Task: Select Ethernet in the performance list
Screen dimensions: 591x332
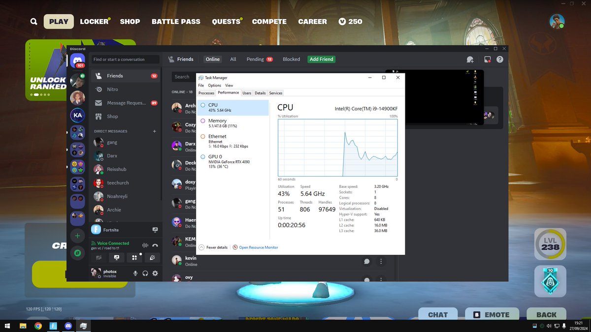Action: (233, 141)
